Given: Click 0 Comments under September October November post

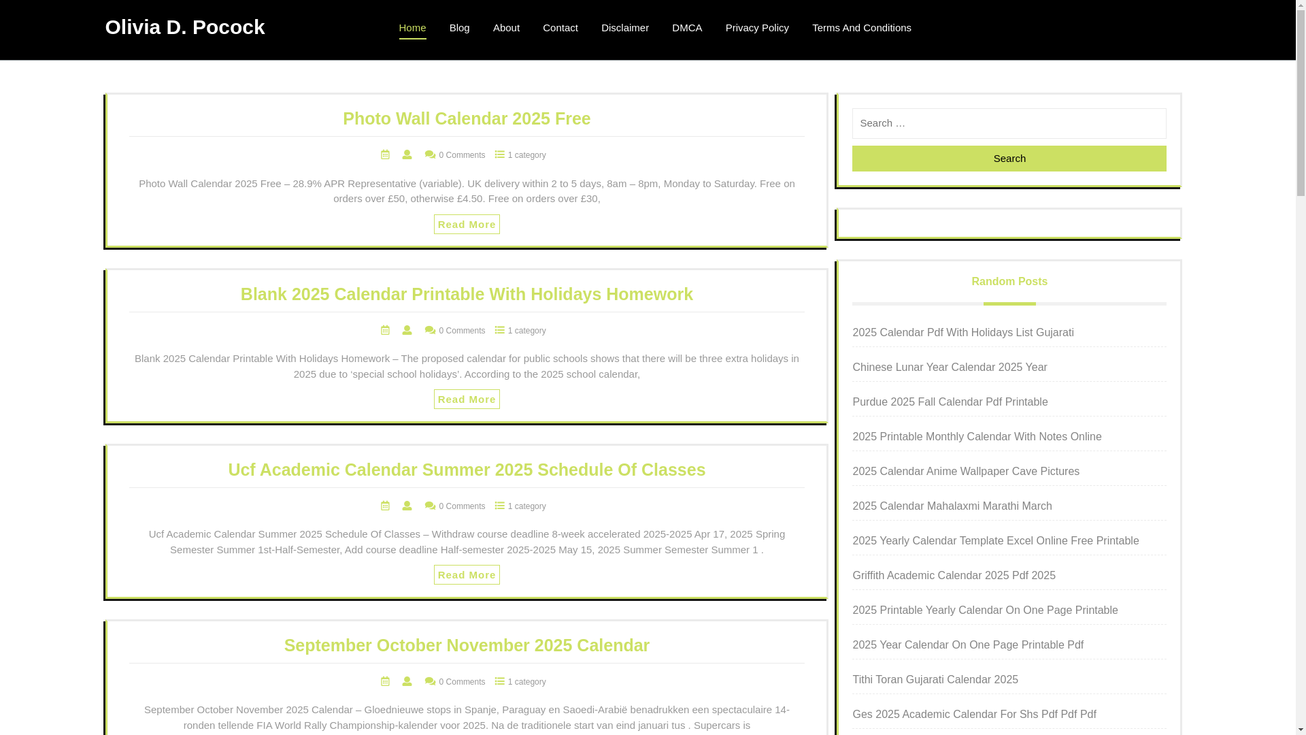Looking at the screenshot, I should click(x=462, y=682).
